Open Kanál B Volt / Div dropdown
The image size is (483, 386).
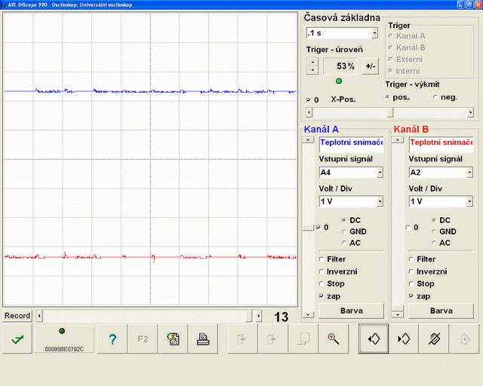click(x=469, y=201)
